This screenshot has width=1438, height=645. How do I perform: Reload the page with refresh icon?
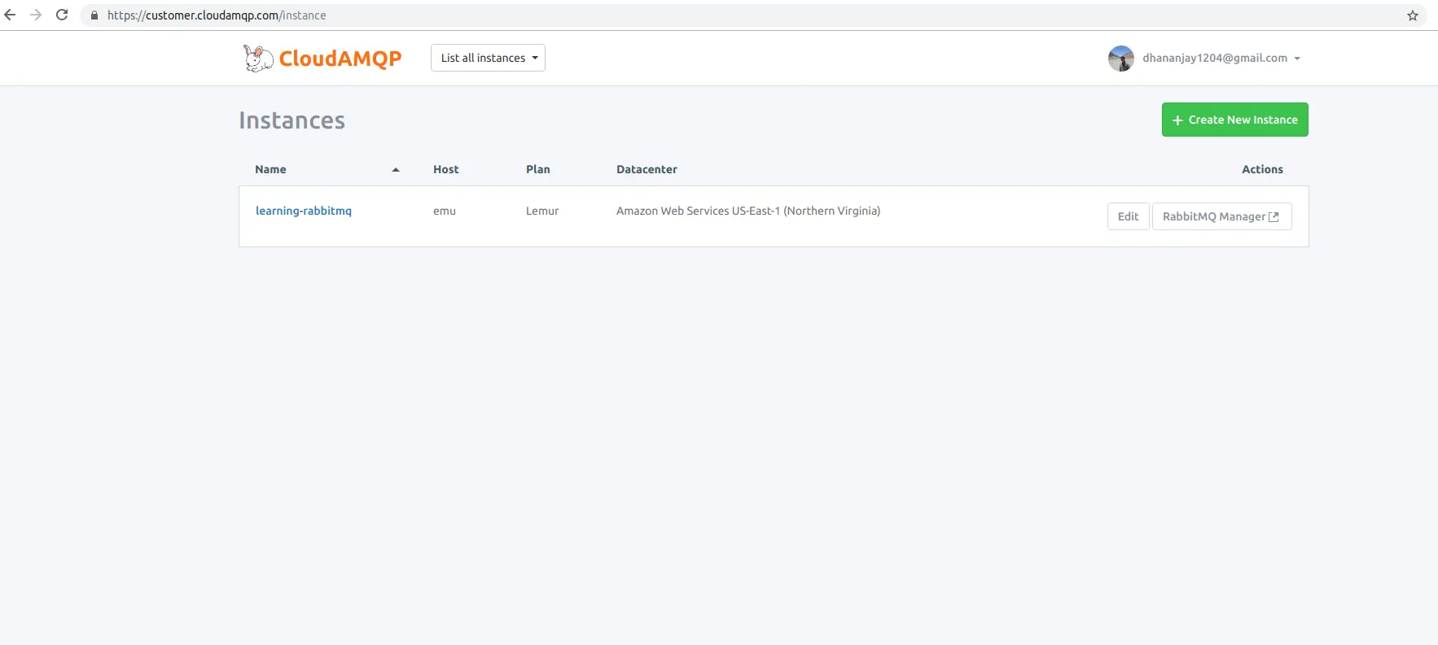(62, 15)
